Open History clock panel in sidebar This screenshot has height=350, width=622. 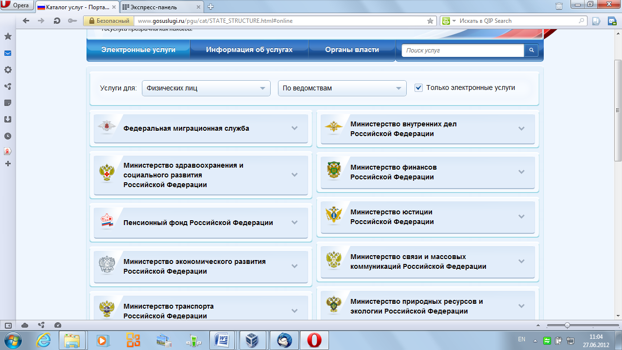click(x=8, y=136)
